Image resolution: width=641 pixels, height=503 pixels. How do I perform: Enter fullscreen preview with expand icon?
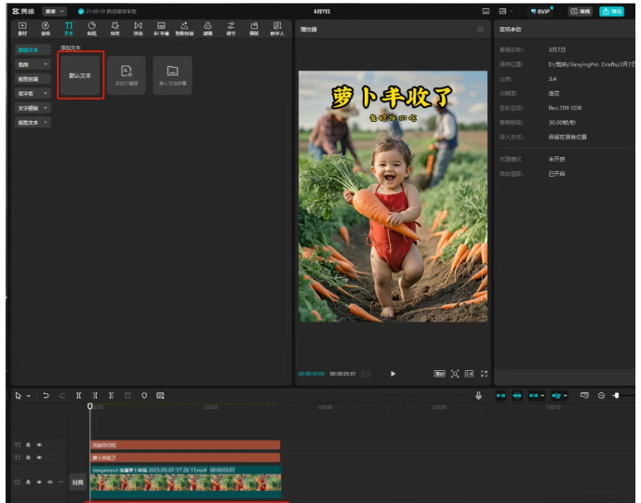[x=484, y=374]
